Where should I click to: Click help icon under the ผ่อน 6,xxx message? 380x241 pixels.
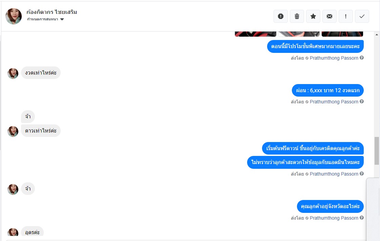[x=362, y=101]
